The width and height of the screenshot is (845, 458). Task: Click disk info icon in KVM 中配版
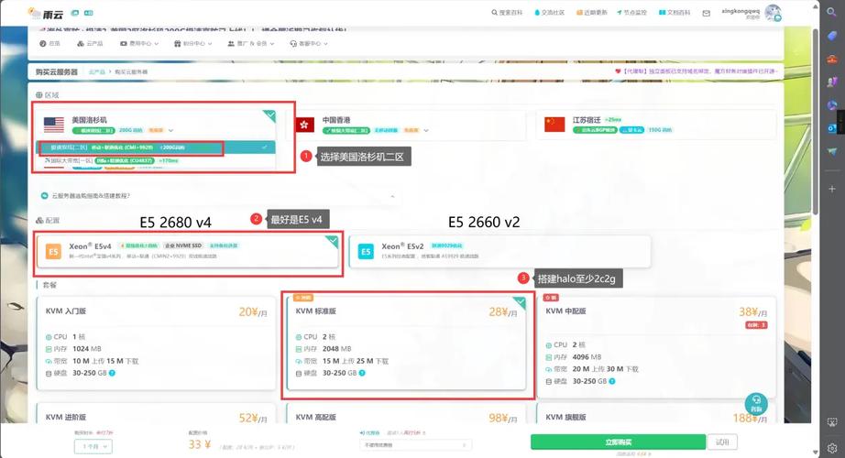[x=612, y=381]
